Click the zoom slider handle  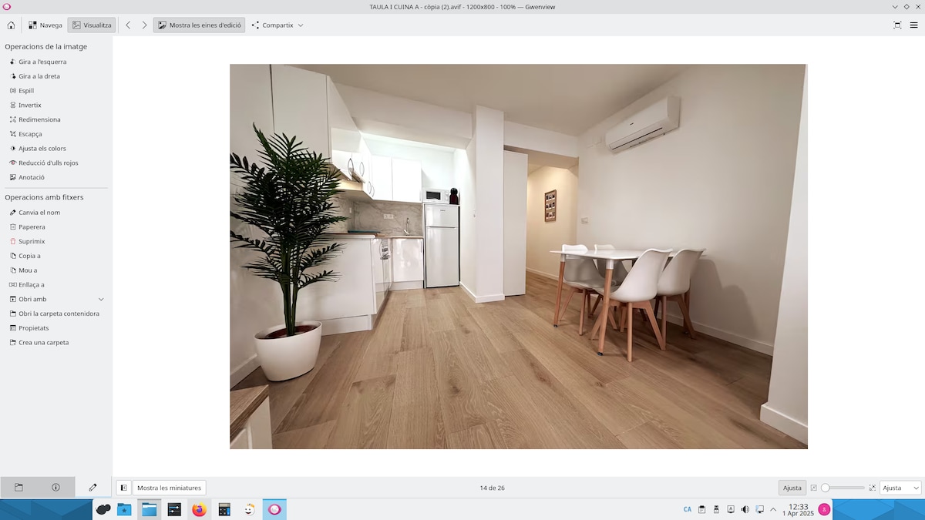[826, 488]
